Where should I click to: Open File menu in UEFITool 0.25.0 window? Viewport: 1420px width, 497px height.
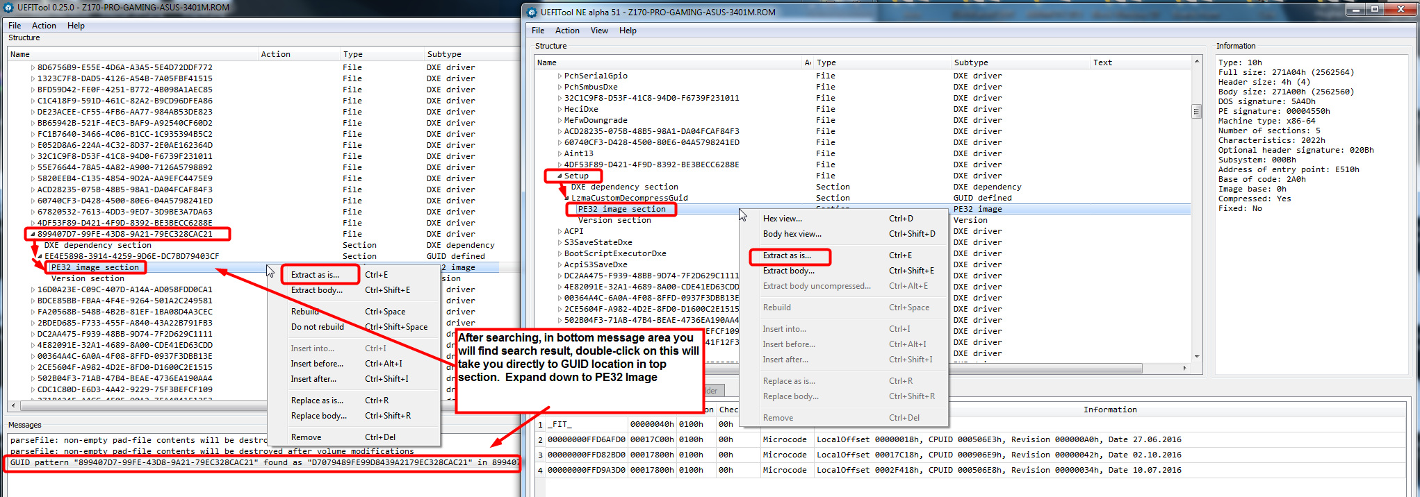coord(15,26)
